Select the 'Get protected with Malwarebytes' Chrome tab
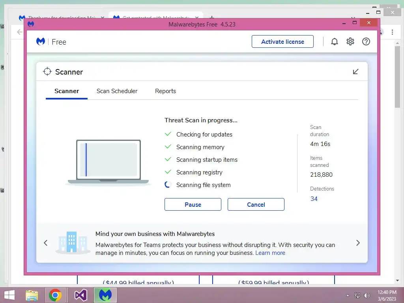The width and height of the screenshot is (404, 303). pos(156,16)
